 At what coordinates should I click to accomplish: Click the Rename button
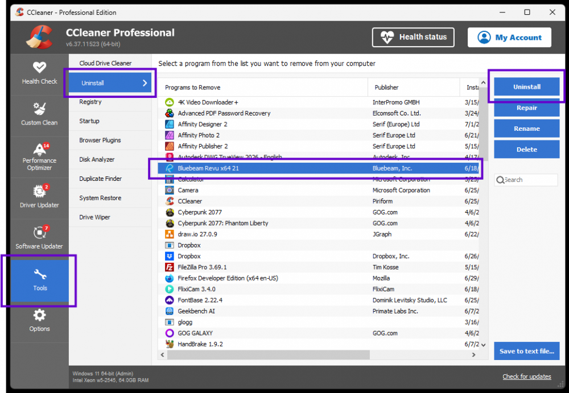coord(526,129)
